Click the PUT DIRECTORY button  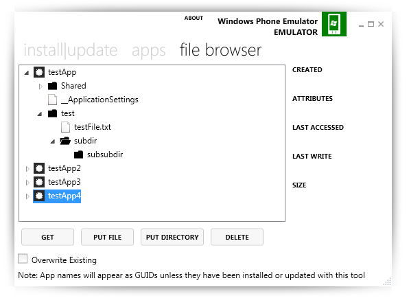[x=172, y=237]
